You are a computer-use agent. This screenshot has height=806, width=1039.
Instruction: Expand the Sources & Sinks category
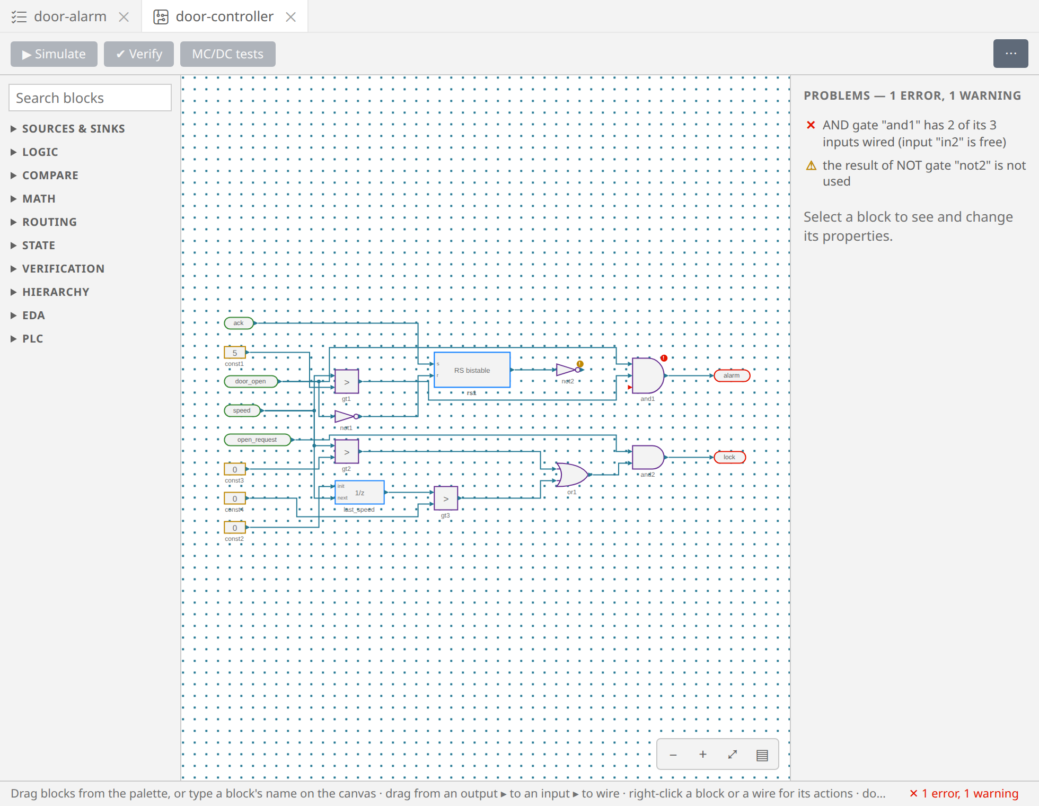[x=68, y=129]
